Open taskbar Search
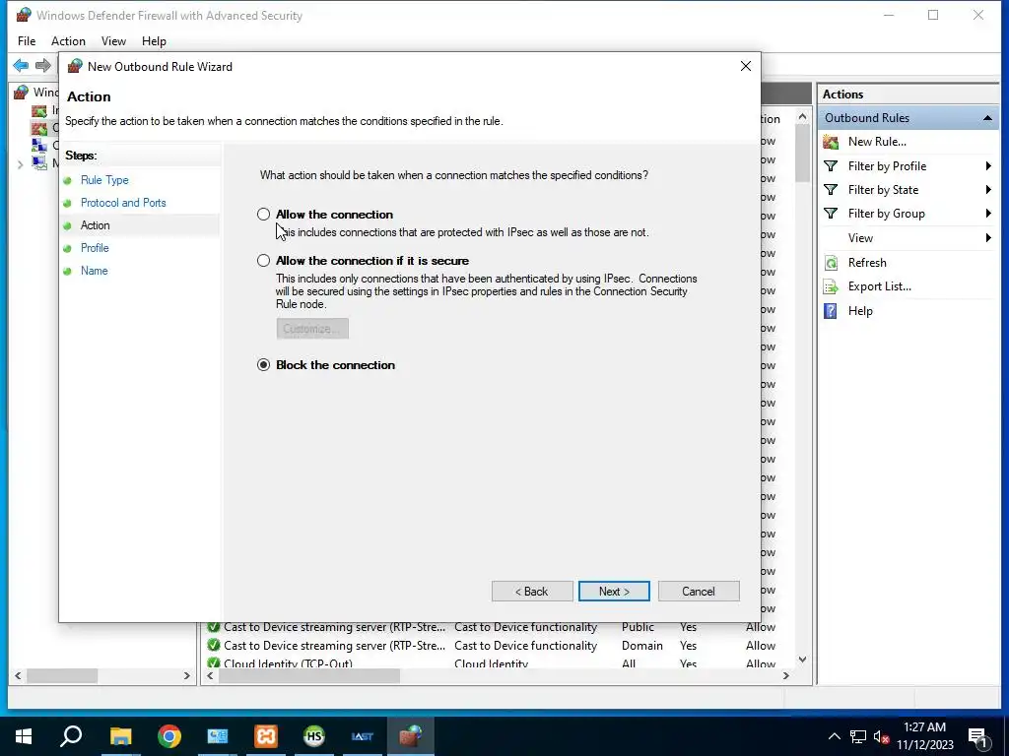 click(x=71, y=736)
